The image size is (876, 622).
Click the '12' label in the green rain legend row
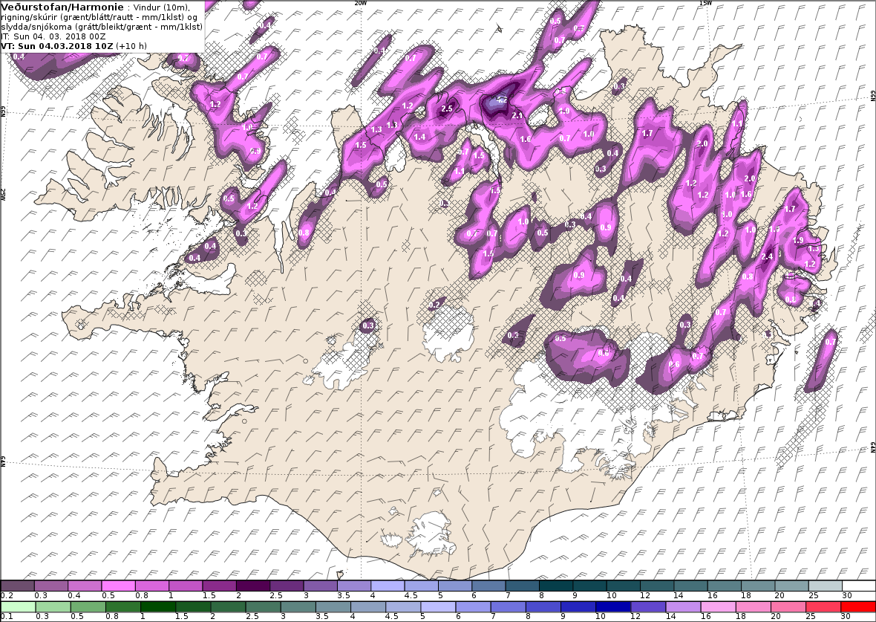(x=635, y=616)
